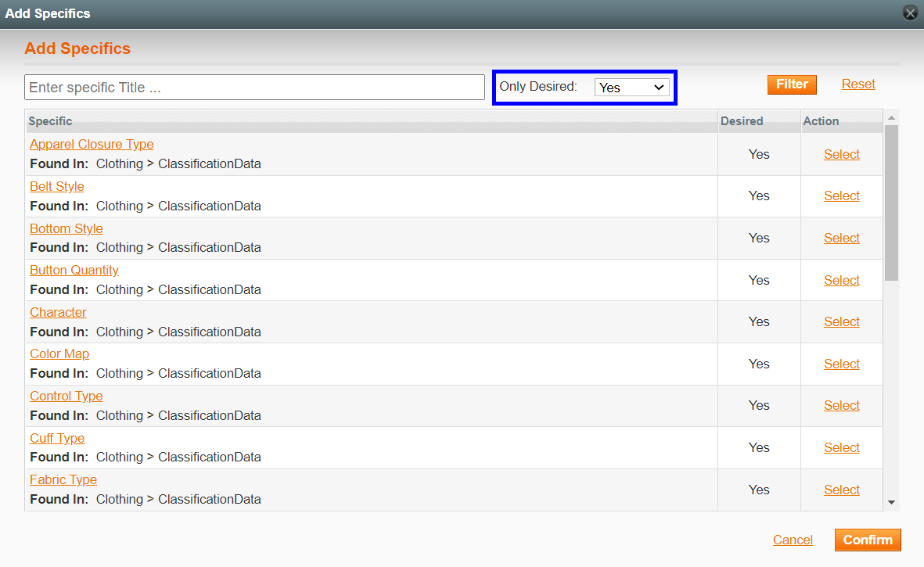
Task: Click Select for Cuff Type row
Action: pyautogui.click(x=841, y=447)
